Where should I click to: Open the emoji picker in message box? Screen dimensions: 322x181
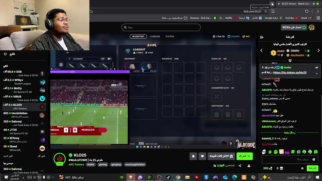point(314,159)
